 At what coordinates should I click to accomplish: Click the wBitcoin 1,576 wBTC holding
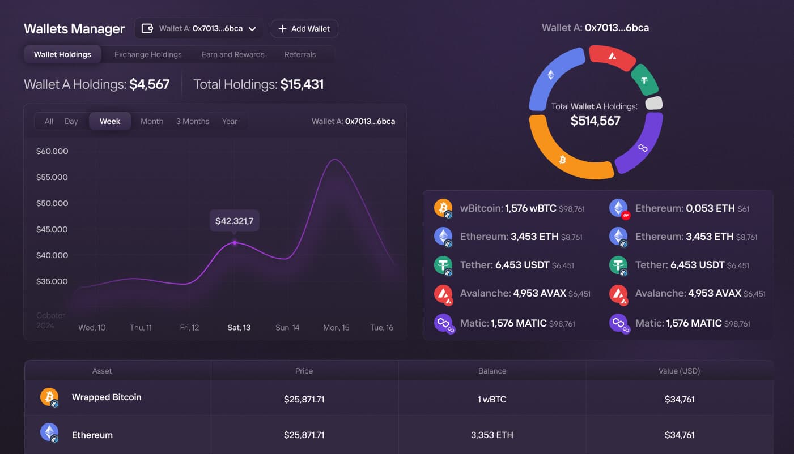pos(523,208)
